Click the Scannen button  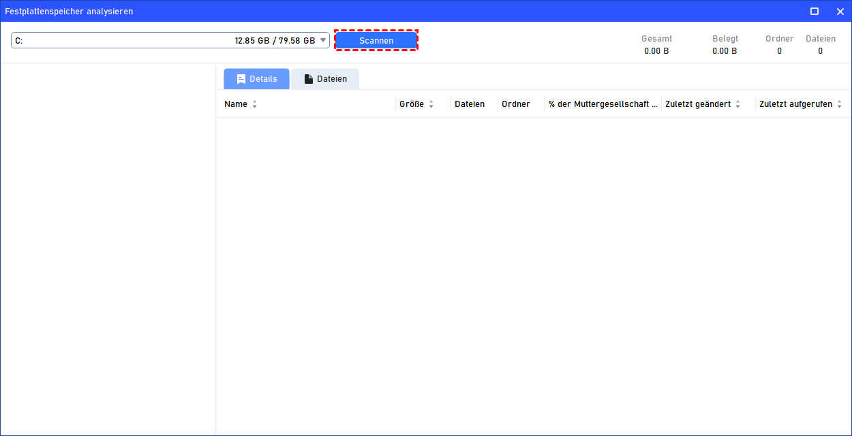[x=376, y=41]
